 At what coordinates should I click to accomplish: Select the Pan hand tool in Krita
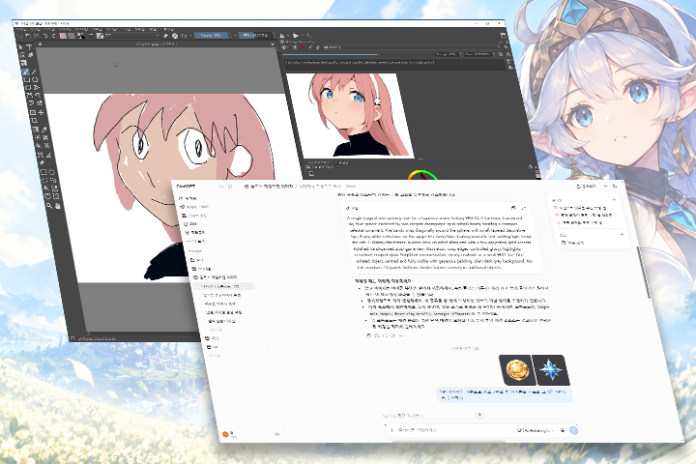58,206
